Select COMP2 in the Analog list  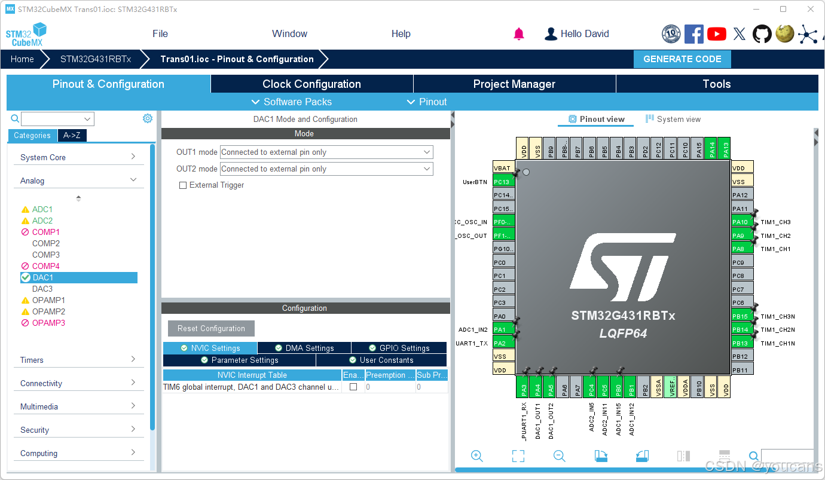pyautogui.click(x=46, y=243)
